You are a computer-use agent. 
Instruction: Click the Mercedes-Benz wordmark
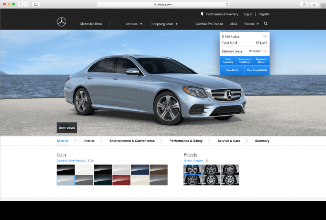click(91, 24)
